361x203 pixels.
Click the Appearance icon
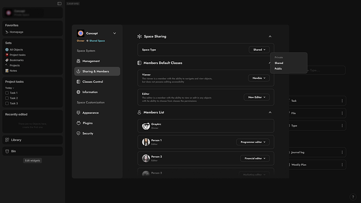point(78,112)
